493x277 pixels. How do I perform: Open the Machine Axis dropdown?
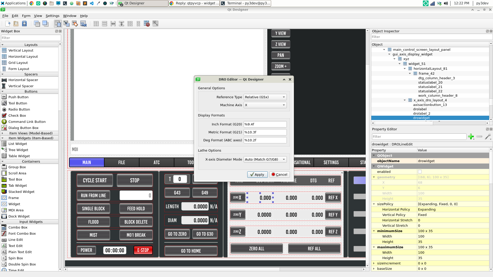tap(265, 105)
